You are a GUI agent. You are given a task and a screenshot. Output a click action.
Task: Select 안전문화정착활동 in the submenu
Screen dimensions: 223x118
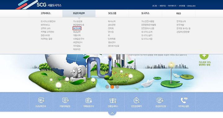tap(149, 25)
